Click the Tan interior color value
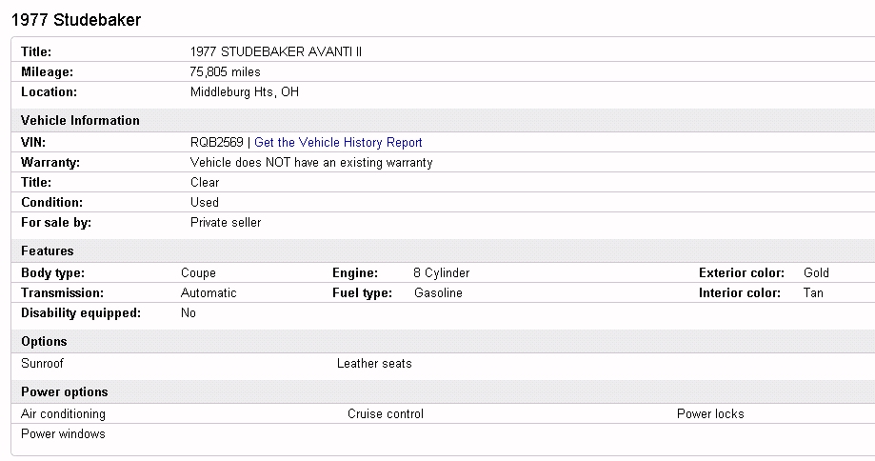The height and width of the screenshot is (461, 875). pos(813,293)
